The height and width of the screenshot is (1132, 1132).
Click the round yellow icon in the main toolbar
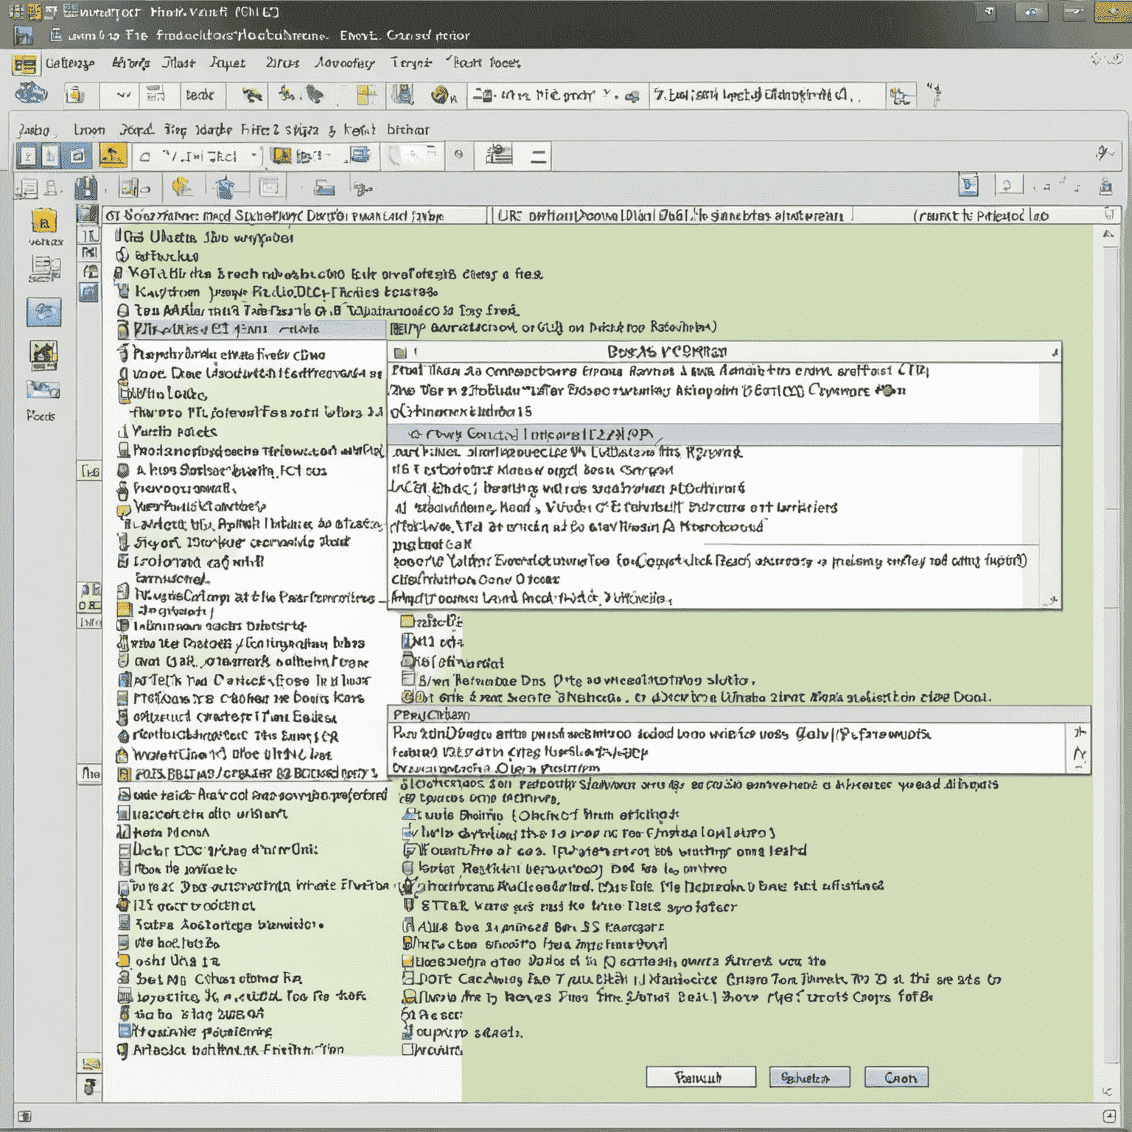tap(440, 94)
